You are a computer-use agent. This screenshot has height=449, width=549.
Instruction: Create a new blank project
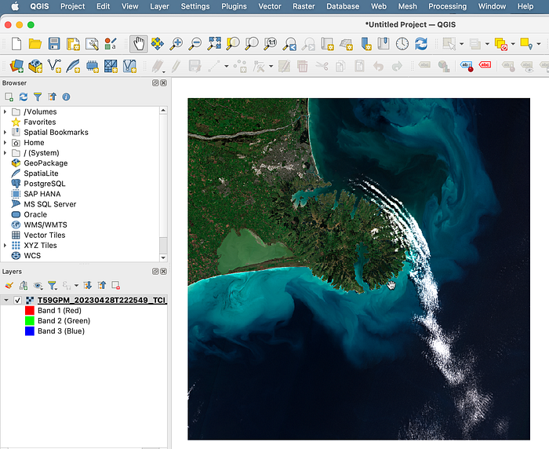click(16, 43)
